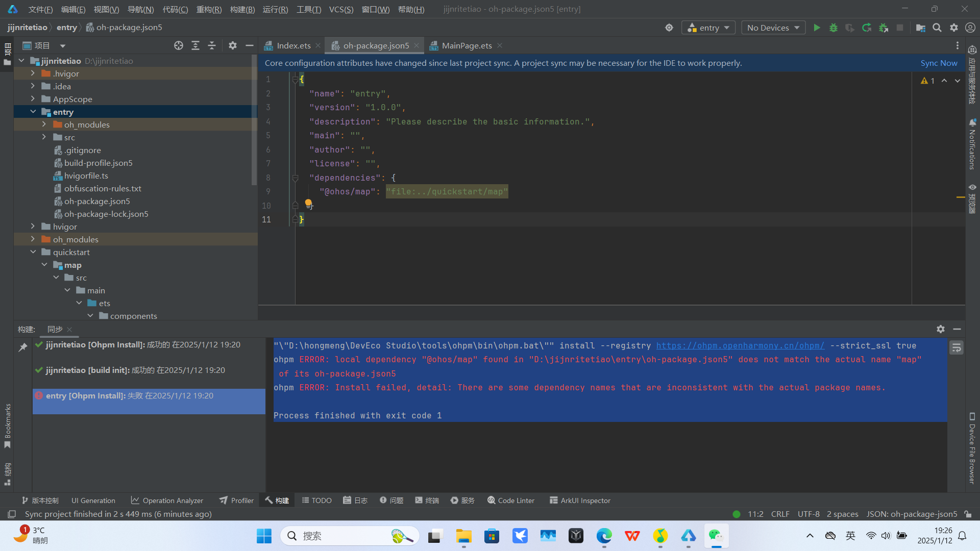Close the oh-package.json5 tab

point(416,45)
